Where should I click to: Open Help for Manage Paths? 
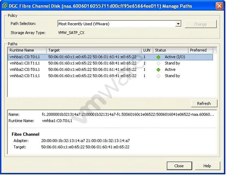pos(207,166)
